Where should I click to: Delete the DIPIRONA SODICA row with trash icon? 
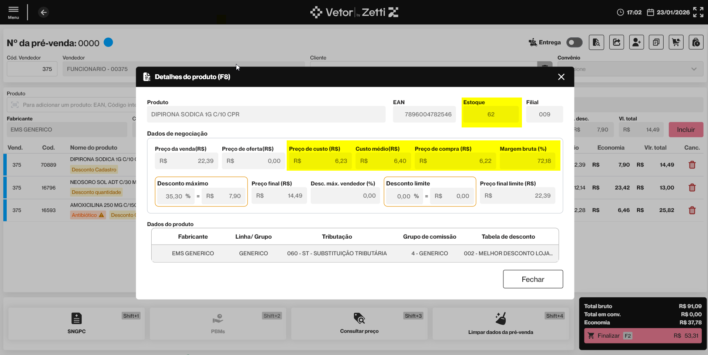(692, 165)
